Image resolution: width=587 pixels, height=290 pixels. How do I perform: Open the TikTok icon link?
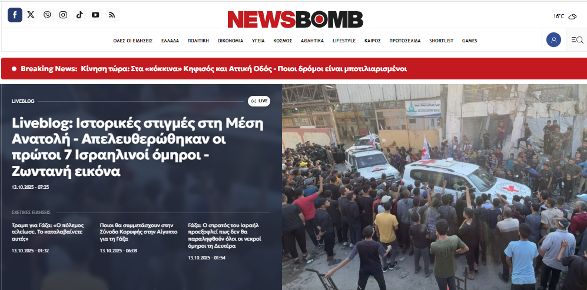[79, 15]
